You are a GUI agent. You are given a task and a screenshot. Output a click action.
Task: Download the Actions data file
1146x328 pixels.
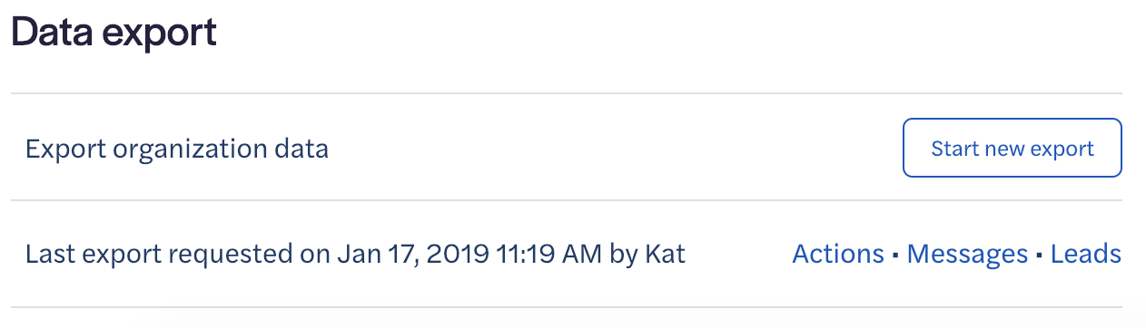(x=838, y=255)
